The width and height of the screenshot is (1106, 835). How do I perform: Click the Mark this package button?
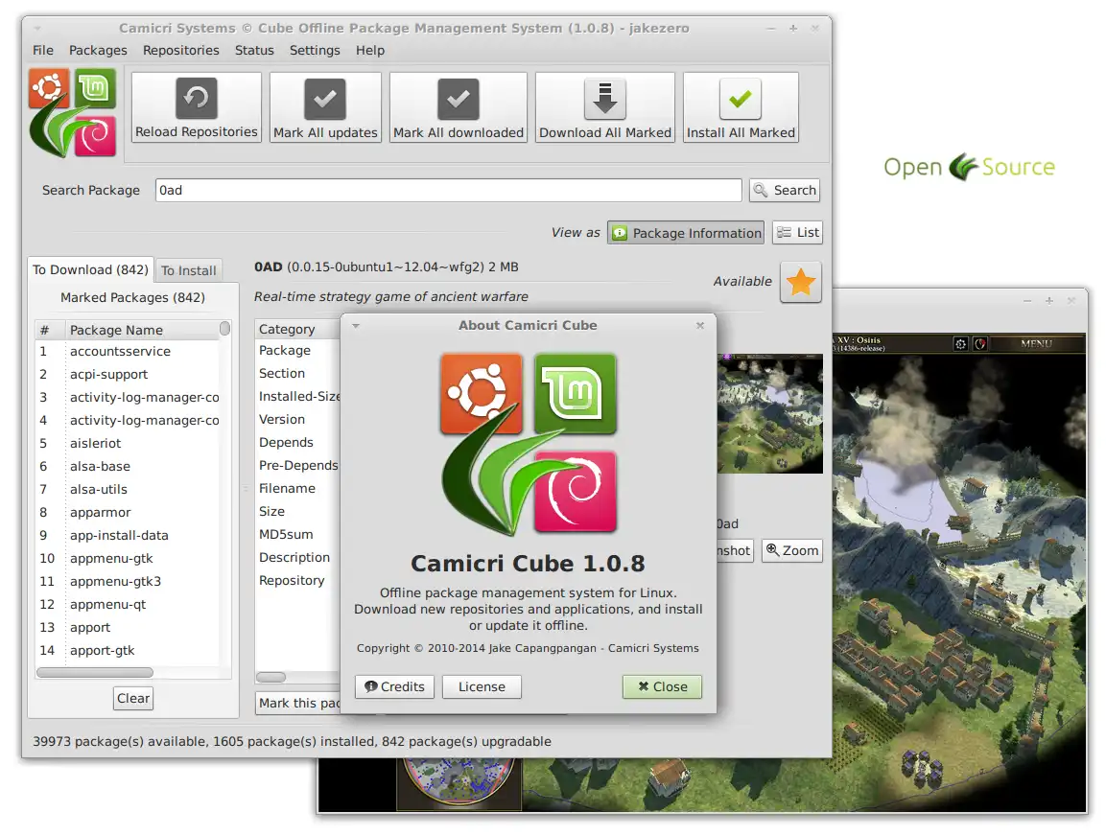(298, 703)
